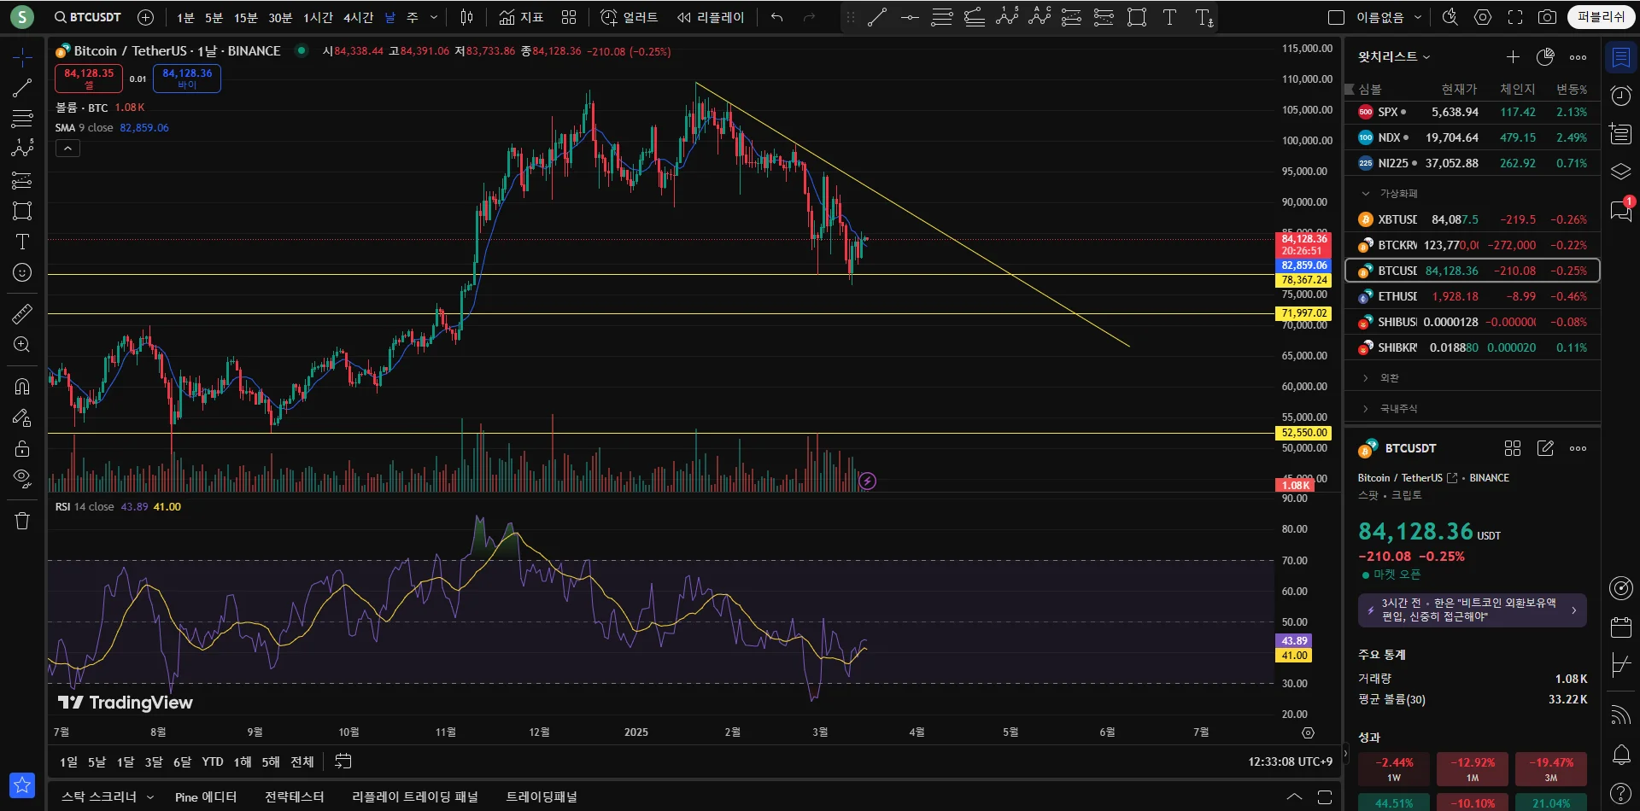
Task: Maximize the bottom panel
Action: point(1325,796)
